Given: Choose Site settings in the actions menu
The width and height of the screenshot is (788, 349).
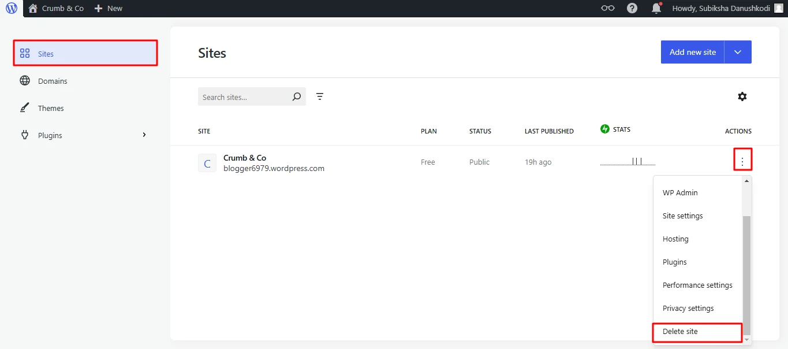Looking at the screenshot, I should click(x=682, y=216).
